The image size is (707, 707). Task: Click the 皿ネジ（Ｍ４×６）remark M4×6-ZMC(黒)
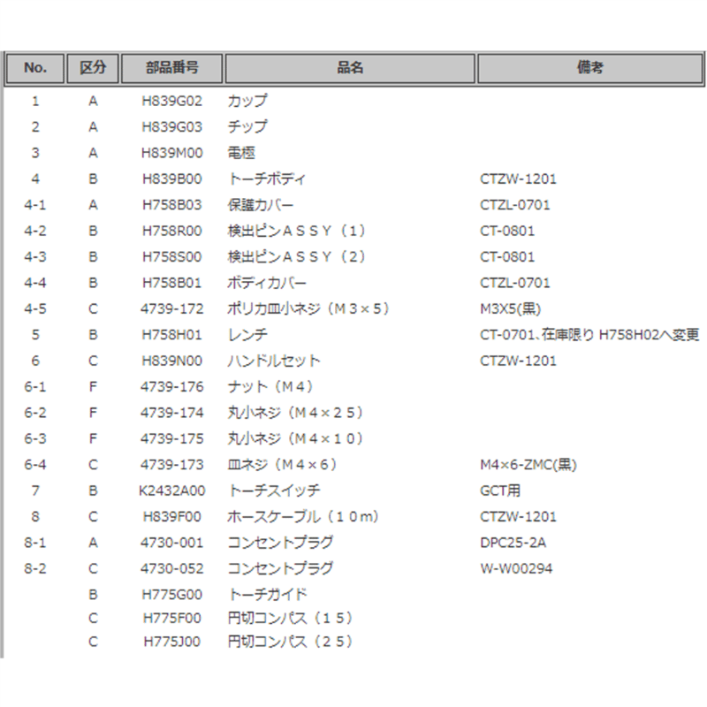(x=528, y=465)
